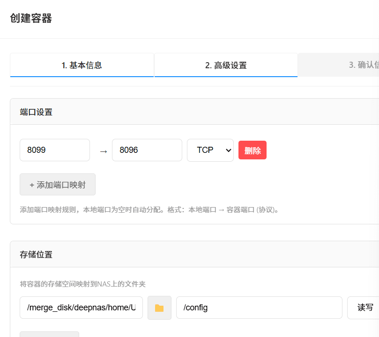Select the /config container path field
This screenshot has height=337, width=379.
(259, 308)
